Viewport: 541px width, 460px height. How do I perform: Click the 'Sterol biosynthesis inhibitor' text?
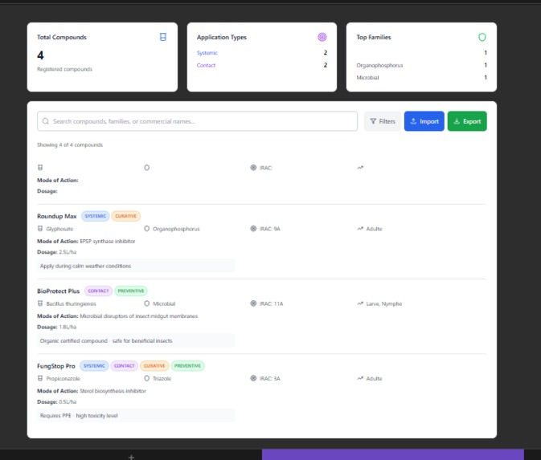(113, 391)
